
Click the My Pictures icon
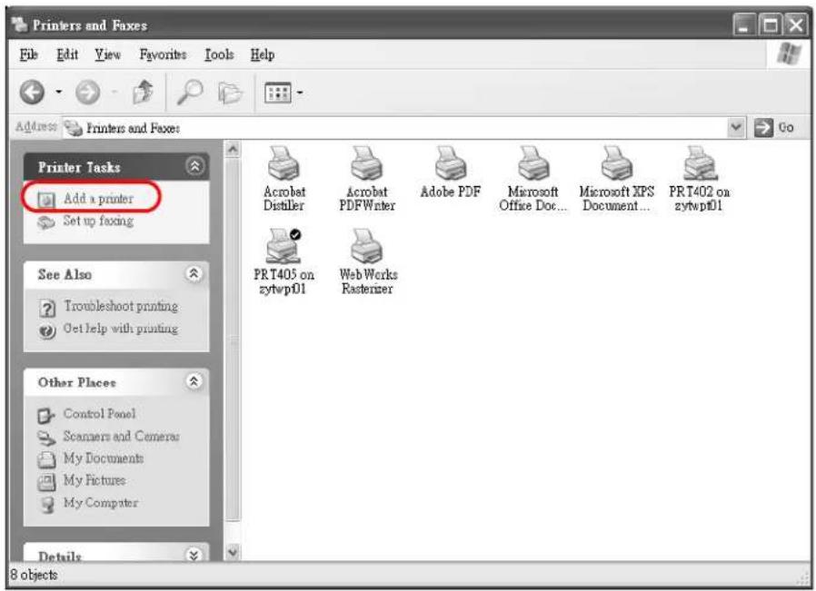(x=46, y=482)
